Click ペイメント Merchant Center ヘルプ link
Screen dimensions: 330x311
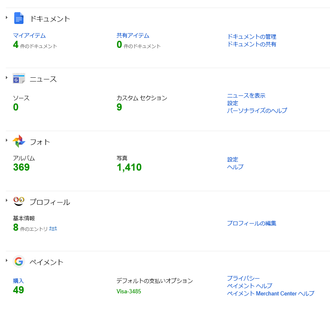(270, 294)
